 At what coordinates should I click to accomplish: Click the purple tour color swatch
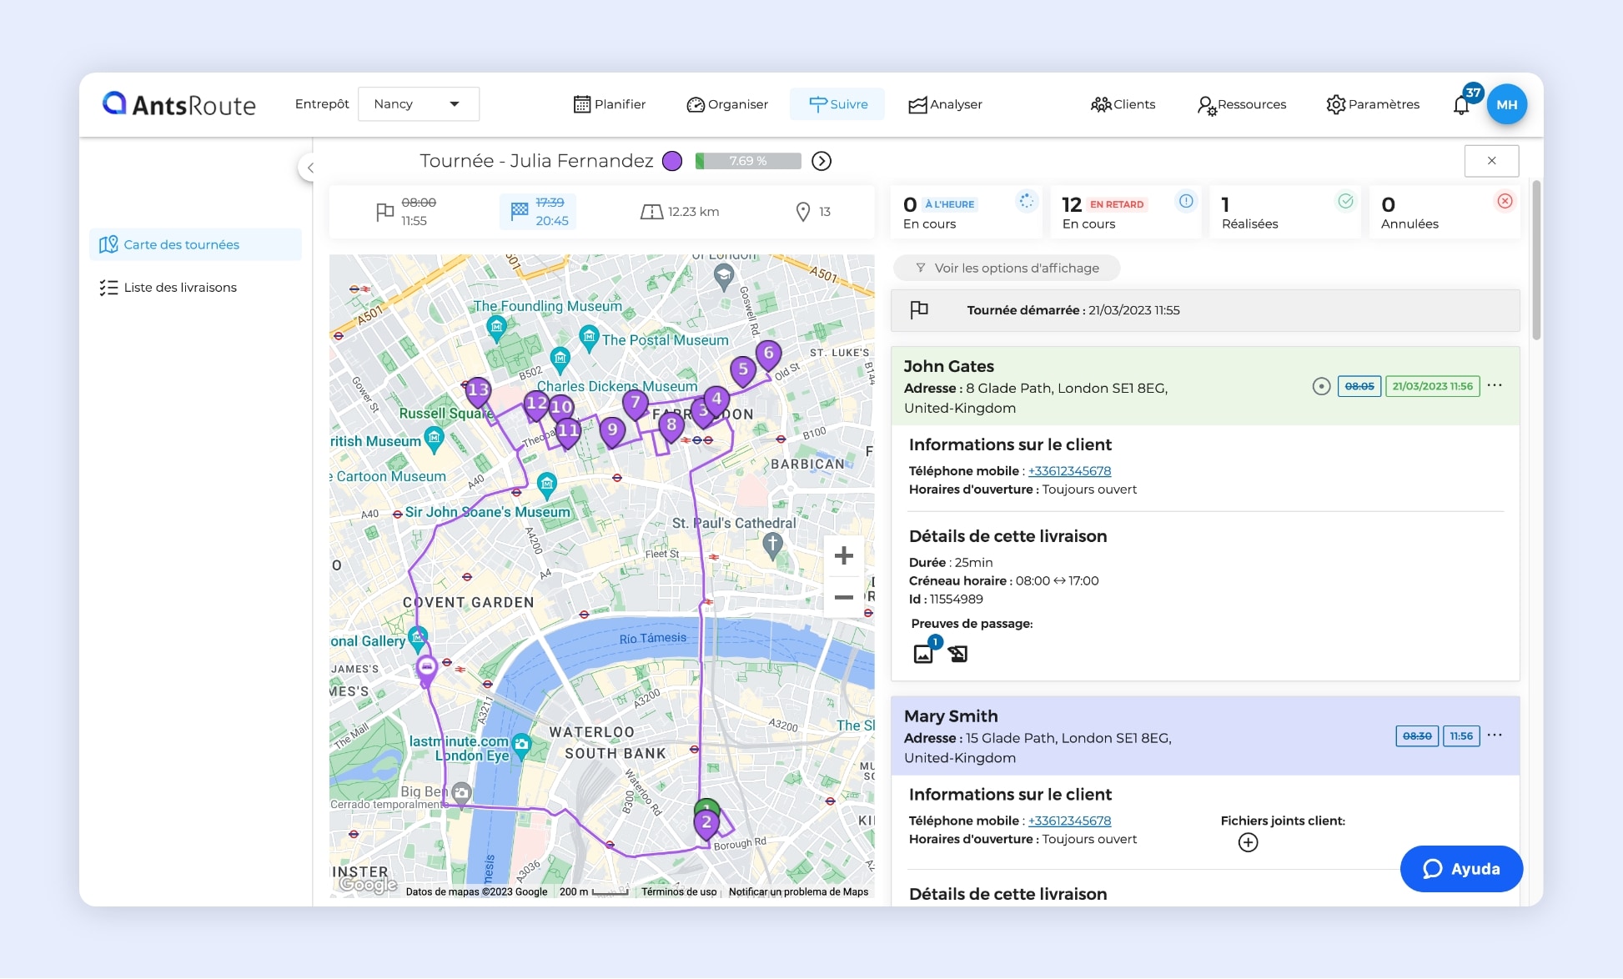pos(672,161)
